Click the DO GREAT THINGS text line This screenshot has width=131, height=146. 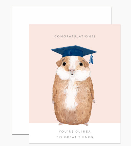[x=75, y=137]
